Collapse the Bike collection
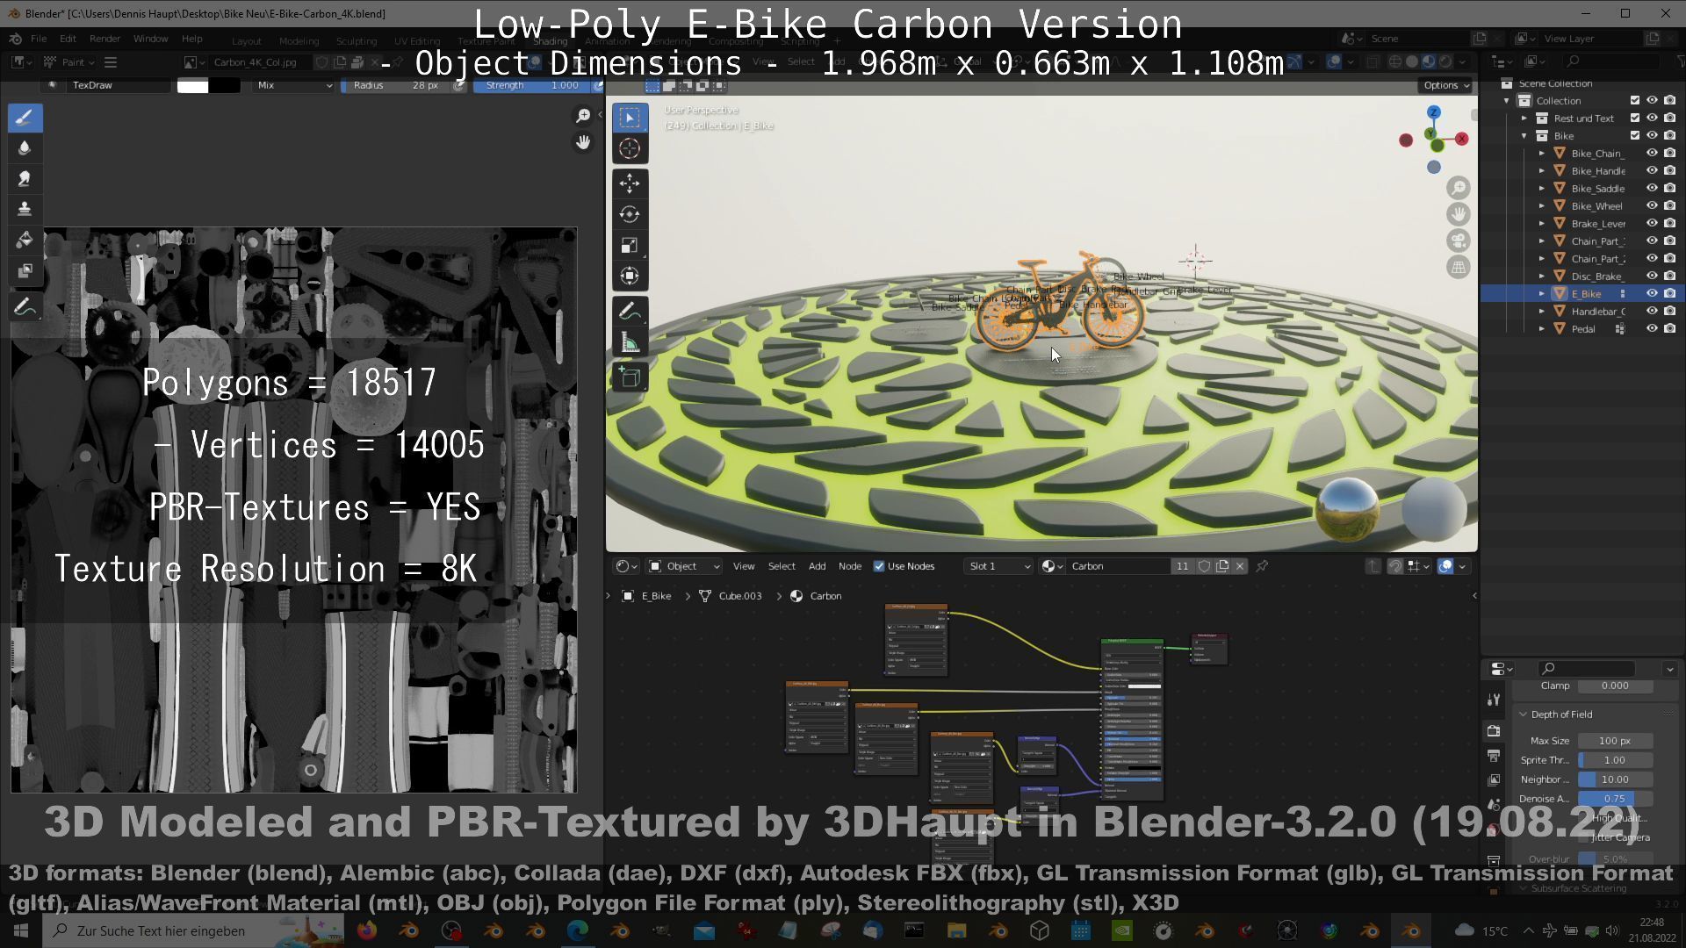Screen dimensions: 1686x948 click(x=1524, y=135)
